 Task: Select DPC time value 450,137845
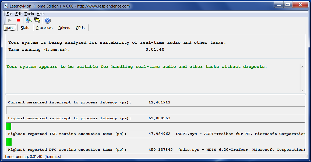tap(161, 150)
